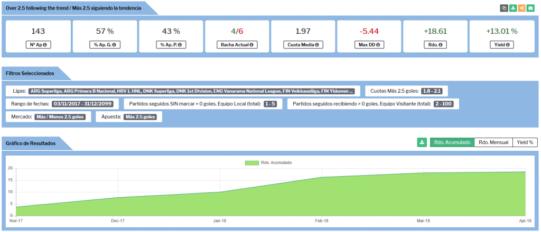Click the info icon on Nº Ap
The image size is (541, 232).
click(x=45, y=45)
